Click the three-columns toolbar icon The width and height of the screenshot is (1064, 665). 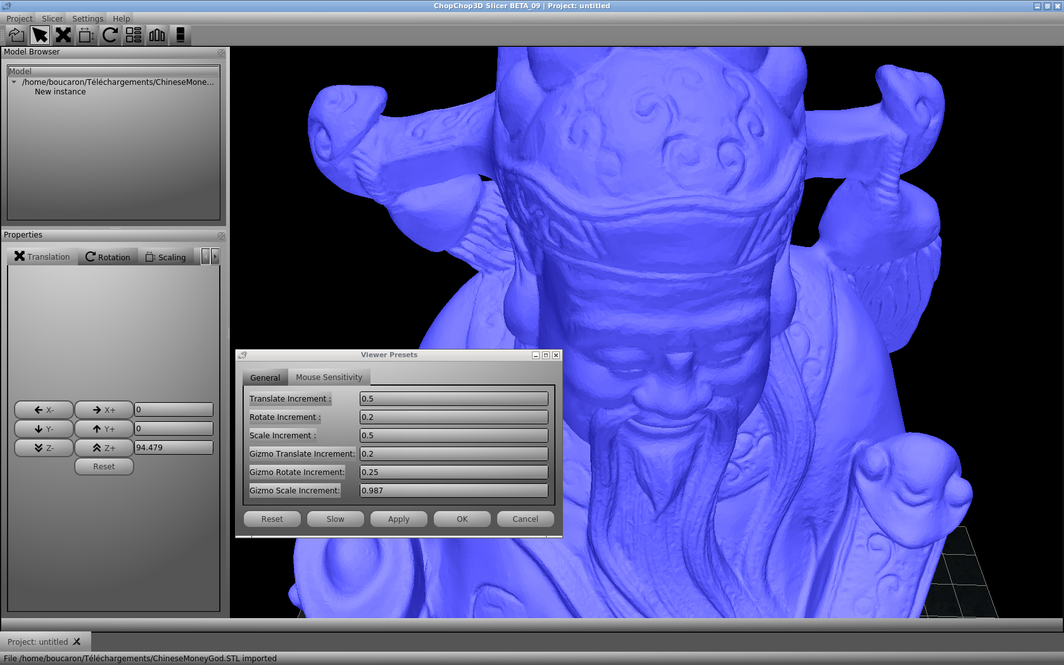tap(157, 35)
